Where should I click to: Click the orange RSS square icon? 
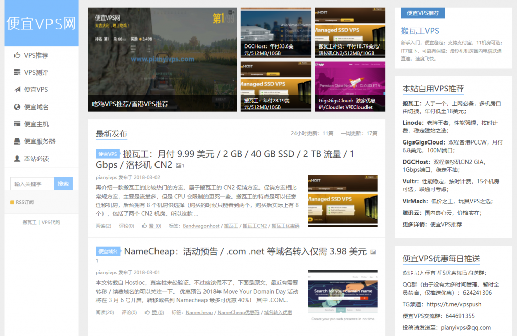pyautogui.click(x=12, y=202)
